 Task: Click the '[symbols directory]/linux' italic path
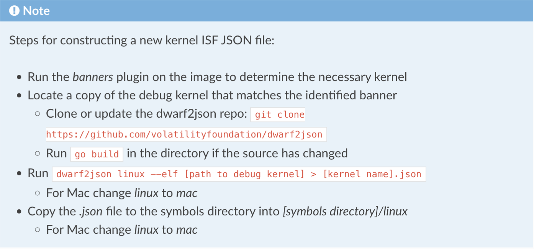(345, 212)
